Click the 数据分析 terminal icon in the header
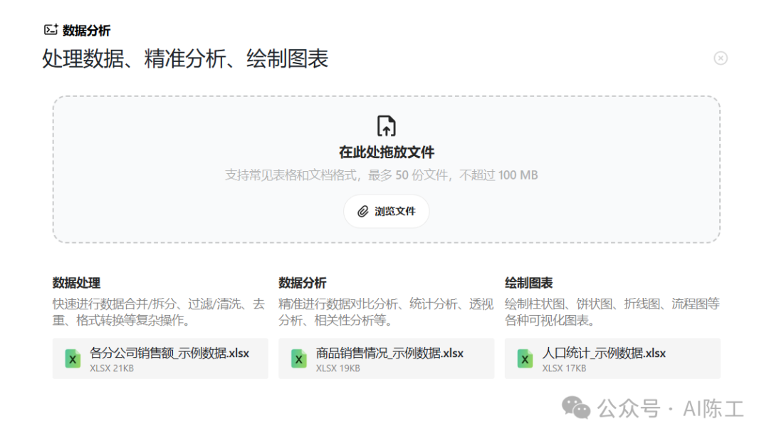 [51, 30]
